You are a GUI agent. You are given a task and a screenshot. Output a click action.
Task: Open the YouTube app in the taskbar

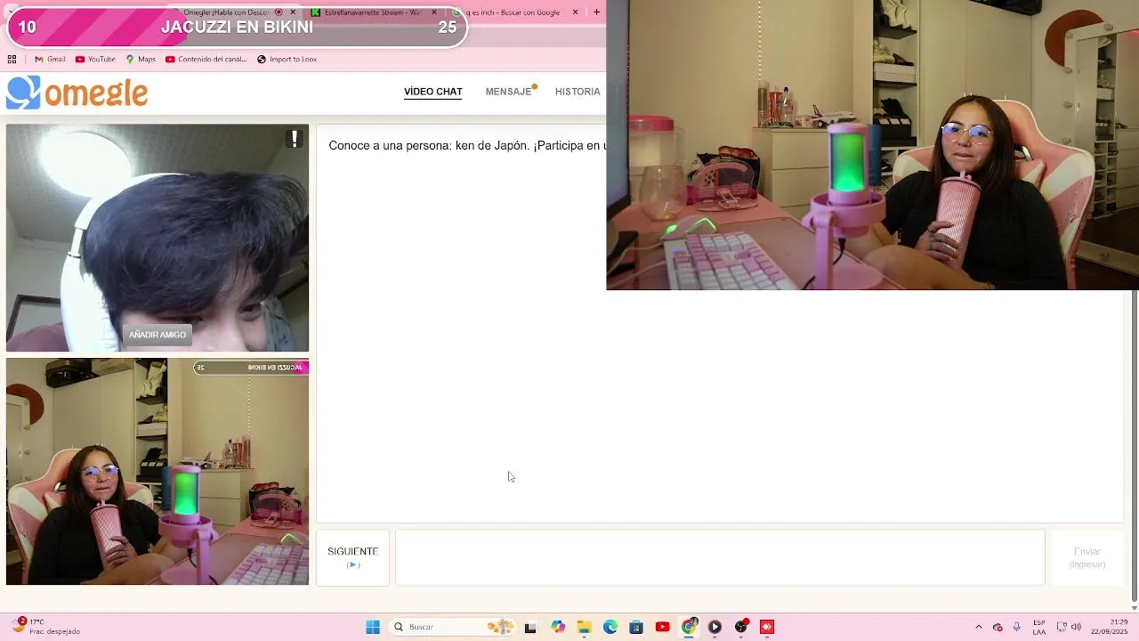[x=662, y=627]
